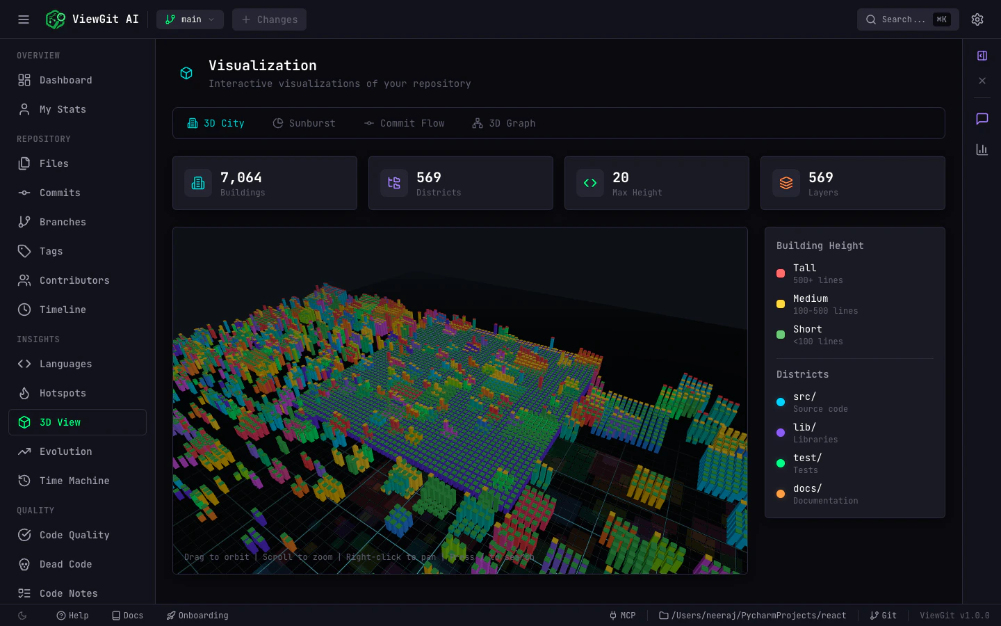Click the Buildings stat card icon

198,183
